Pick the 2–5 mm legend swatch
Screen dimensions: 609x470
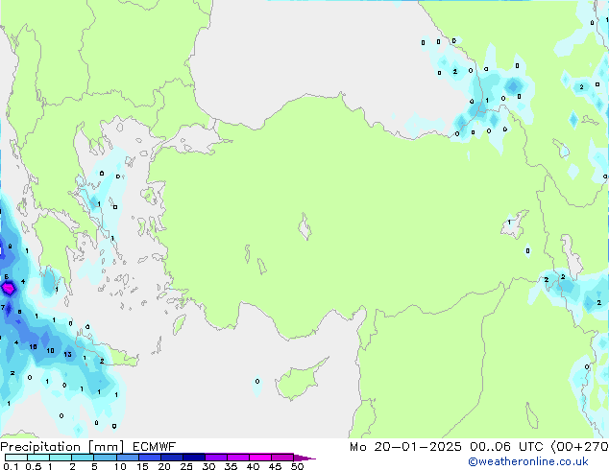pos(83,458)
